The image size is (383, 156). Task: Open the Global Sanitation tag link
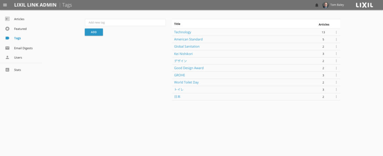point(187,47)
